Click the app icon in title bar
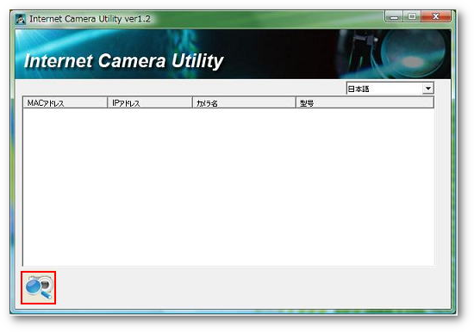The image size is (474, 332). click(x=21, y=19)
